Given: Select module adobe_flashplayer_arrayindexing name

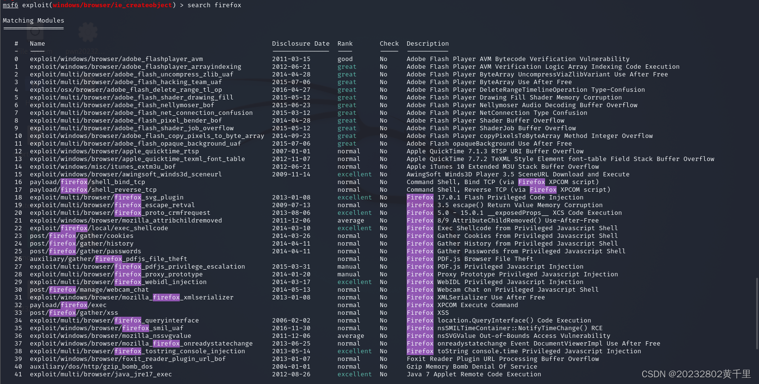Looking at the screenshot, I should tap(136, 67).
